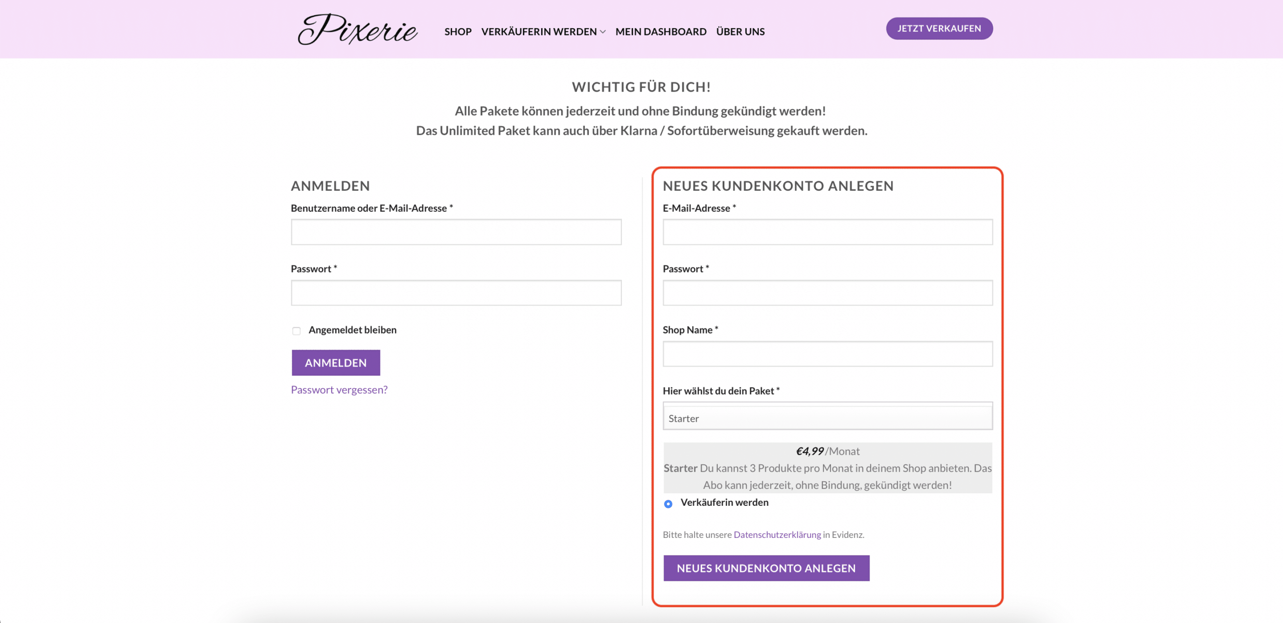Viewport: 1283px width, 623px height.
Task: Open the Passwort vergessen? link
Action: (x=339, y=390)
